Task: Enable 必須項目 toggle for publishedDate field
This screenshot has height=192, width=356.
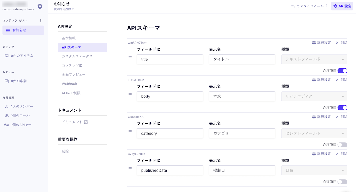Action: point(342,182)
